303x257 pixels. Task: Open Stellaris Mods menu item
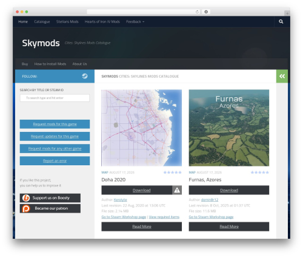click(x=67, y=22)
